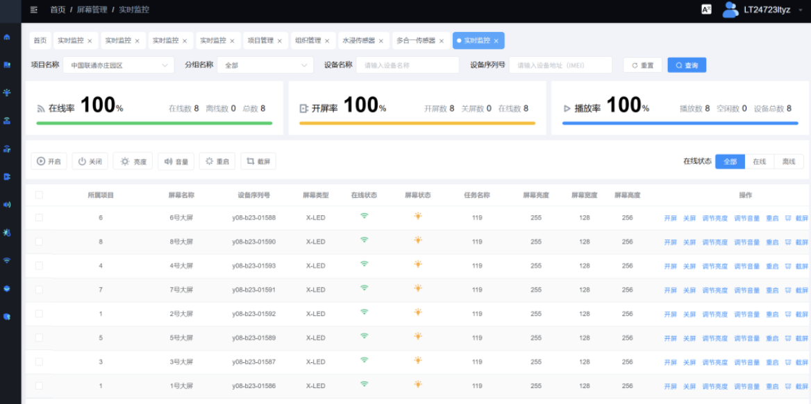
Task: Focus the 设备名称 input field
Action: pos(408,65)
